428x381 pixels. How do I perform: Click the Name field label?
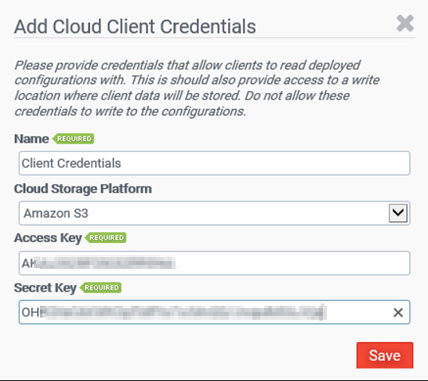(x=31, y=139)
